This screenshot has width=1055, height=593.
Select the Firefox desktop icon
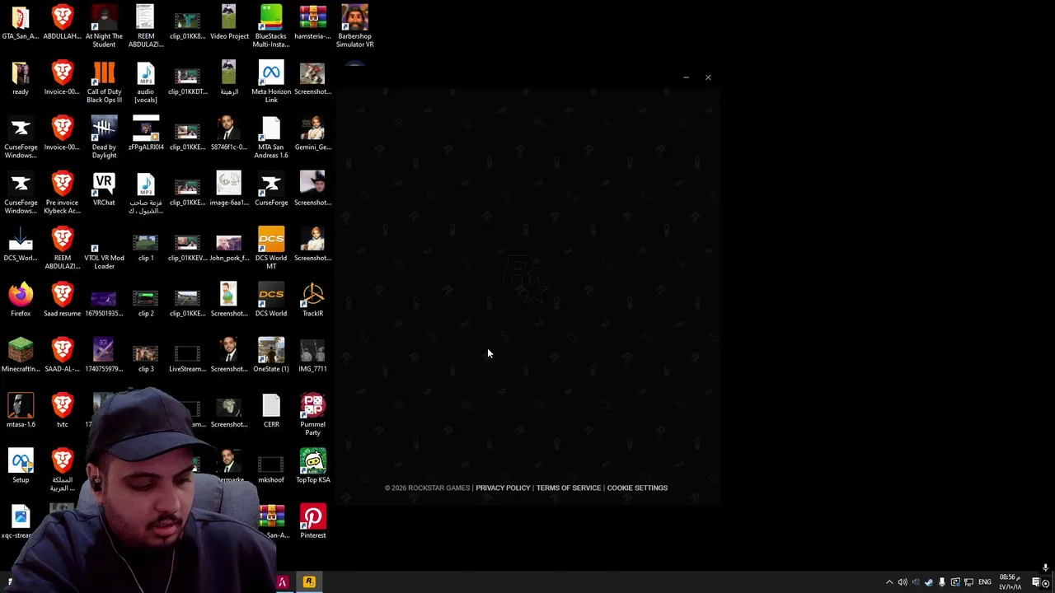(x=21, y=299)
